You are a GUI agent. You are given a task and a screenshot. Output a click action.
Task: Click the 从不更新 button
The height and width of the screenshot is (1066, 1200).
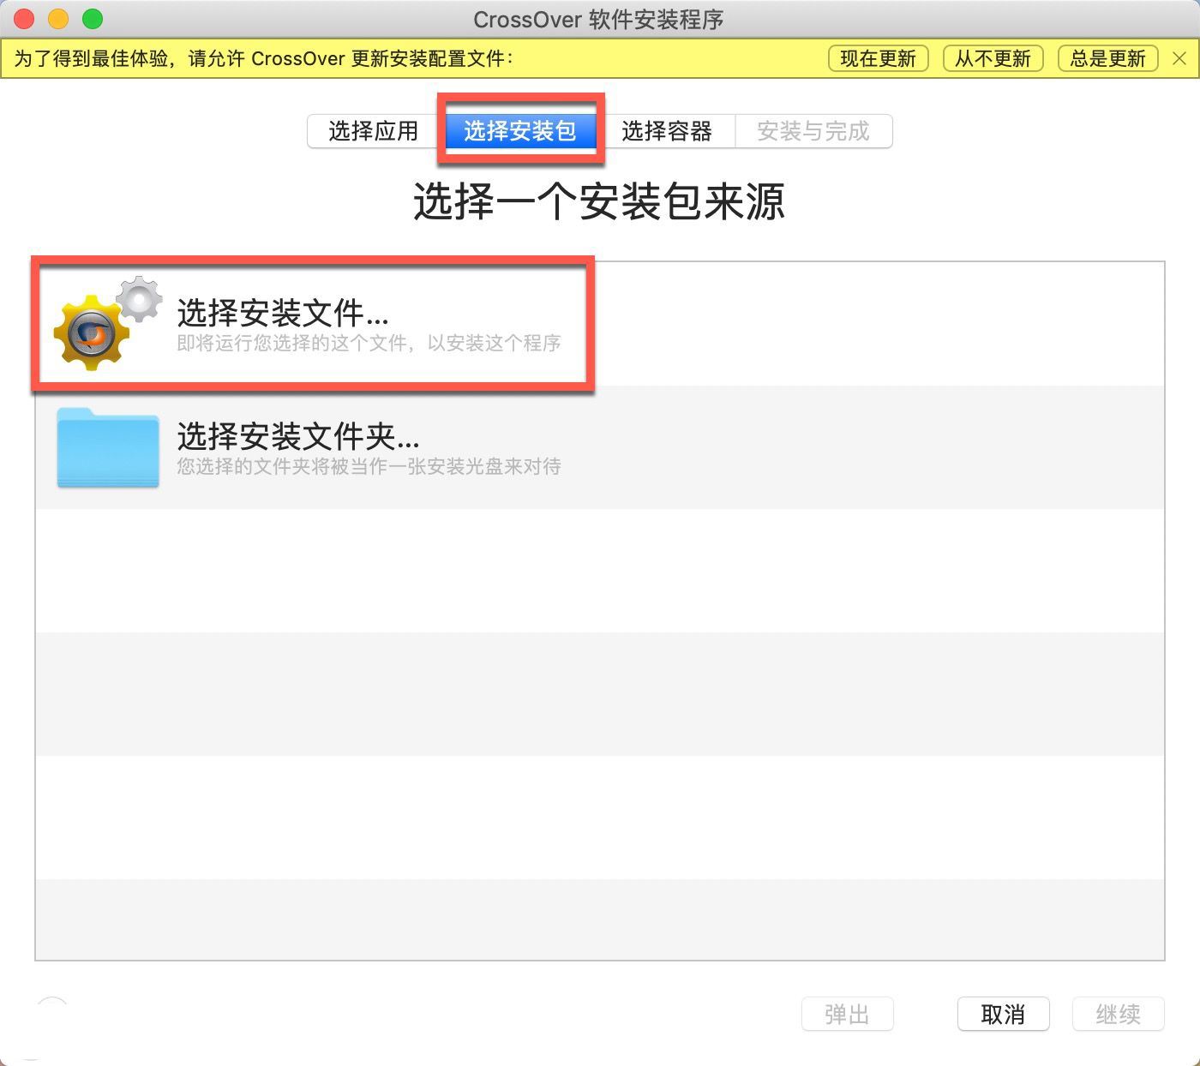pos(993,58)
